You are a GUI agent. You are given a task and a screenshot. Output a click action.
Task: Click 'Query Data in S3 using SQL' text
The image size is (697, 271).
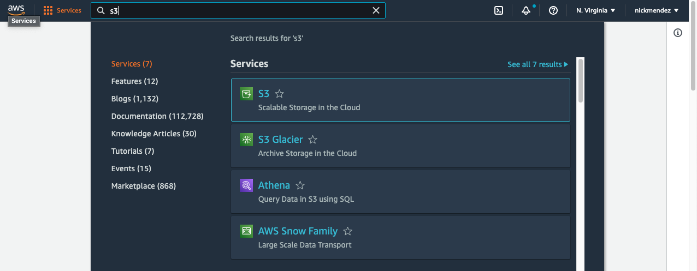(306, 199)
